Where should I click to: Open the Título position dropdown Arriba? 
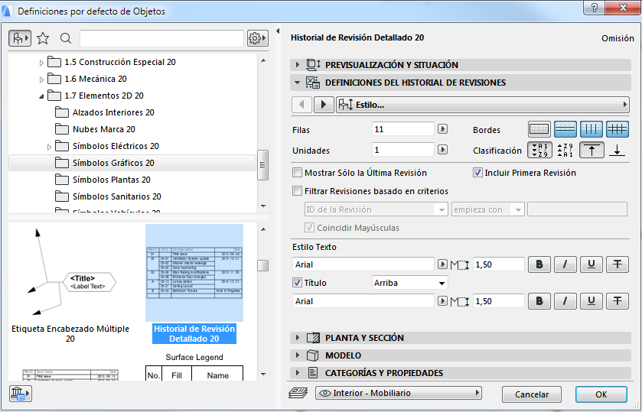[410, 283]
